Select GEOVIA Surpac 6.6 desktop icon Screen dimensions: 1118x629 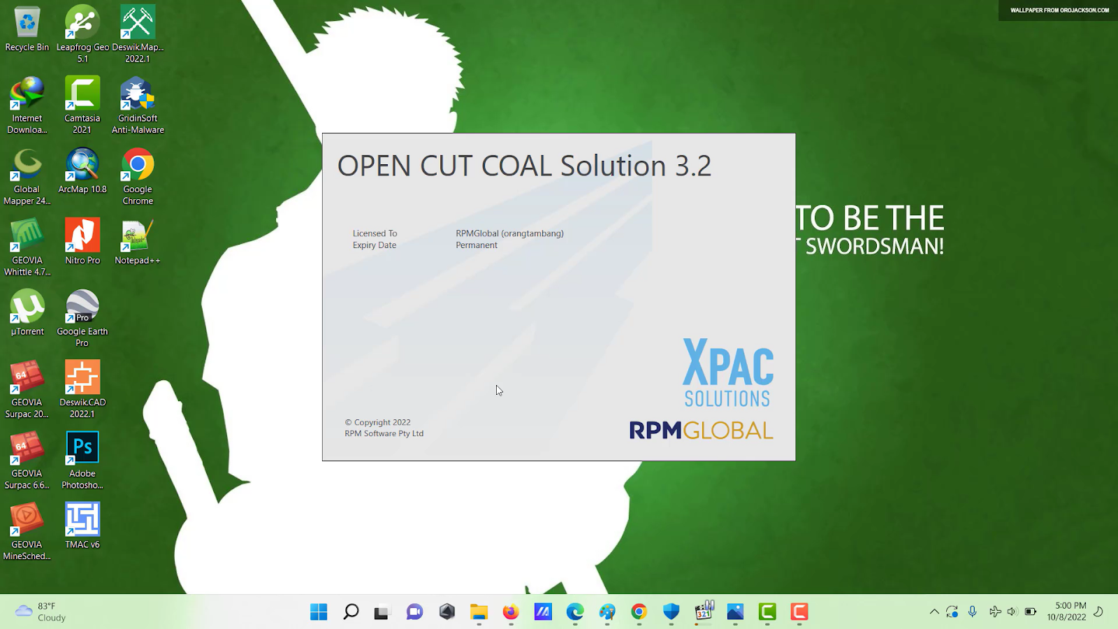click(x=27, y=461)
